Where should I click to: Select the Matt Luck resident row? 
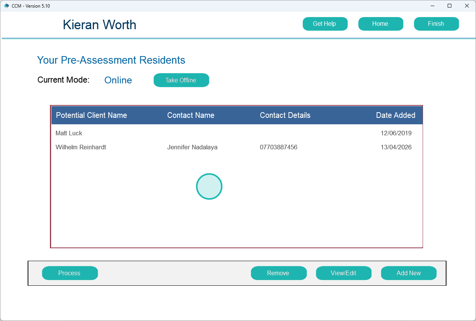coord(69,133)
